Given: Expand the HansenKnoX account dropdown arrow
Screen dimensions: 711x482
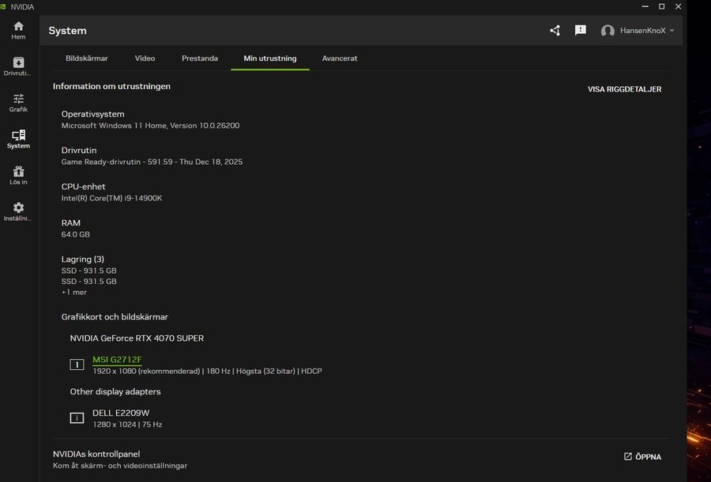Looking at the screenshot, I should tap(671, 31).
